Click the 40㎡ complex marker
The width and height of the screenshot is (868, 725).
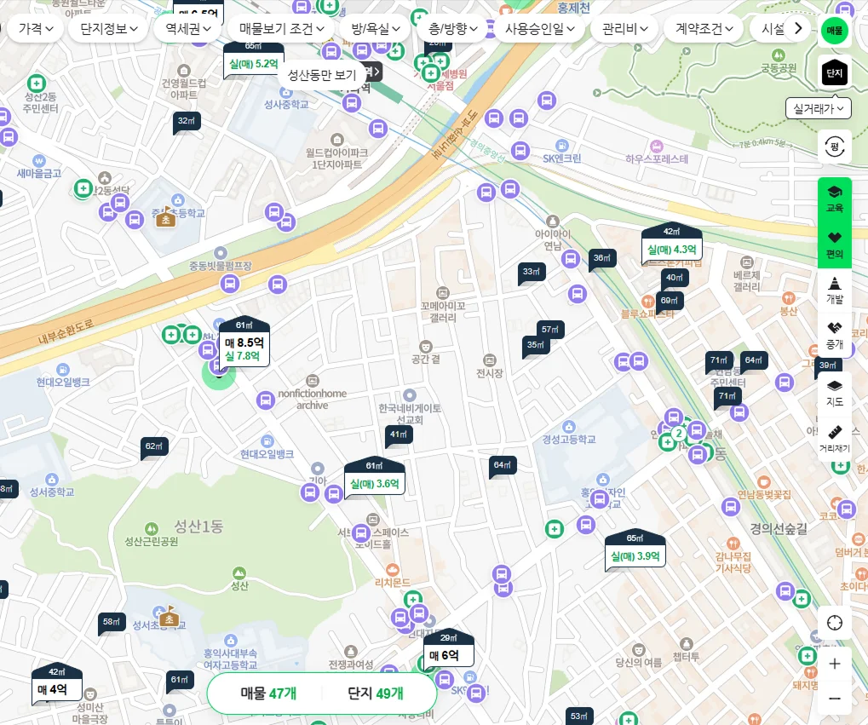[x=675, y=278]
